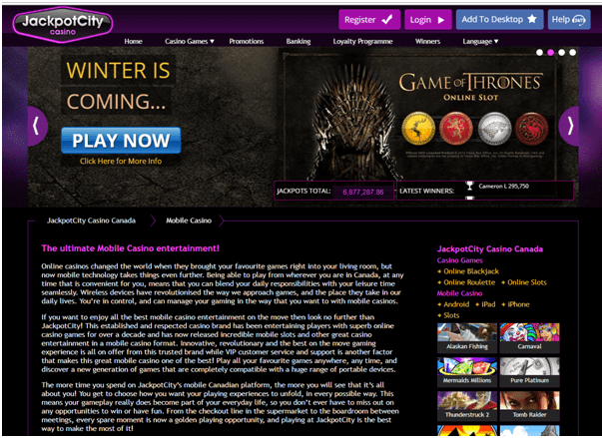Open the Winners menu item
The width and height of the screenshot is (602, 438).
pos(427,42)
